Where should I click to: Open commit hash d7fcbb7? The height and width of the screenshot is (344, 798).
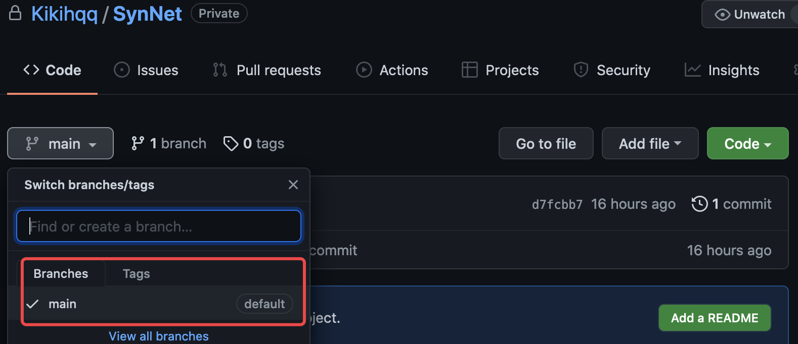557,204
